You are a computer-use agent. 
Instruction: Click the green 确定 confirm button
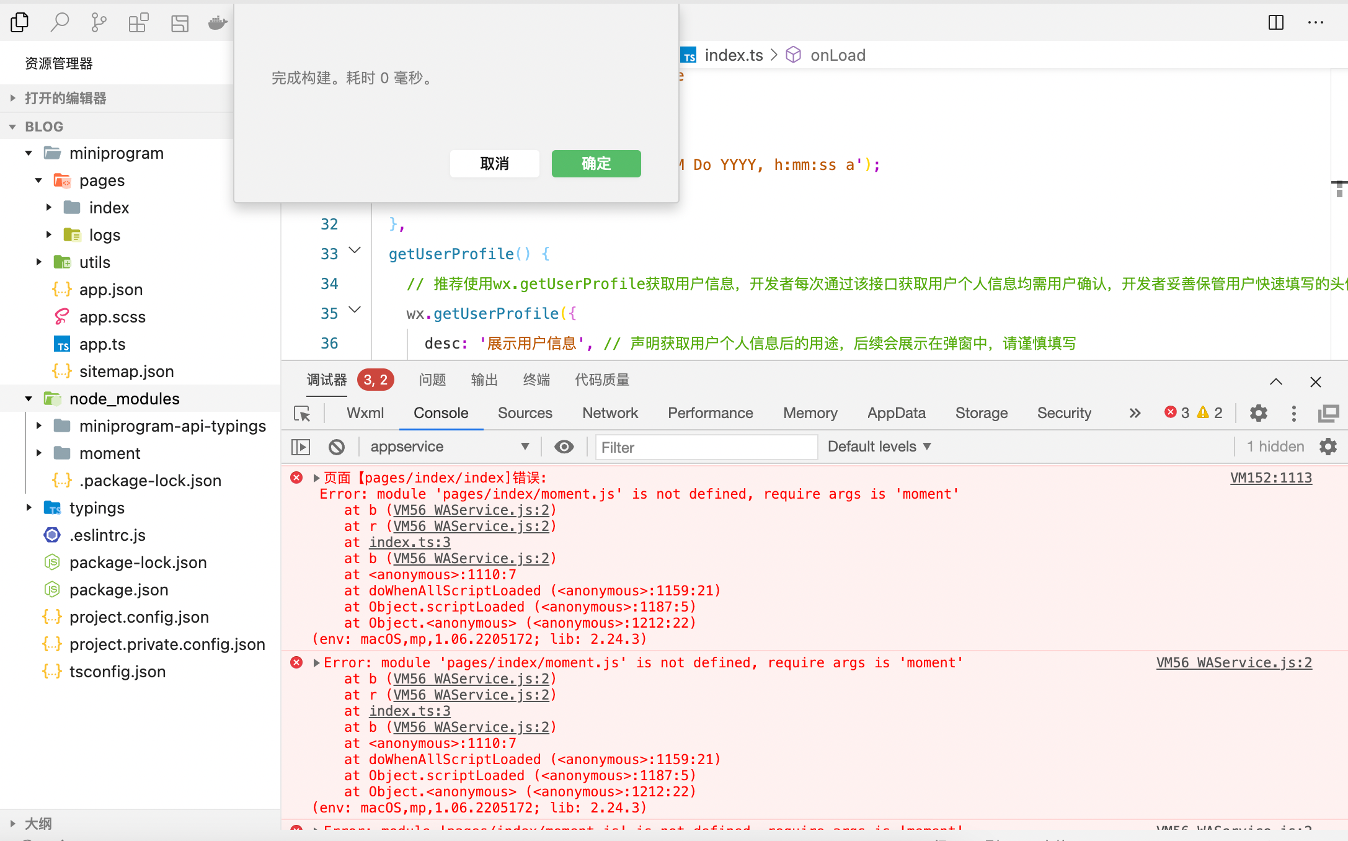596,164
